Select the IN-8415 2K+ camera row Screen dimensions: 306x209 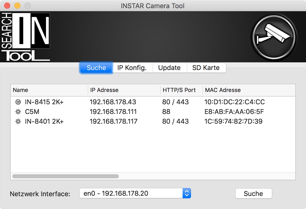click(44, 102)
